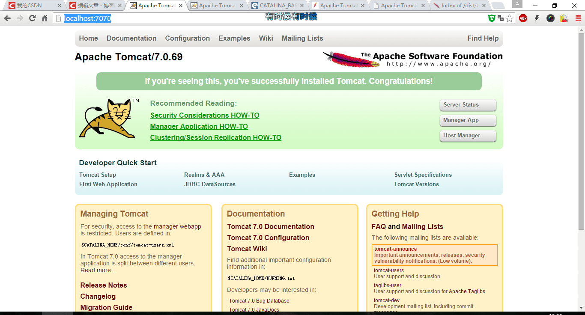This screenshot has height=315, width=585.
Task: Open Home in the Tomcat navigation bar
Action: tap(89, 38)
